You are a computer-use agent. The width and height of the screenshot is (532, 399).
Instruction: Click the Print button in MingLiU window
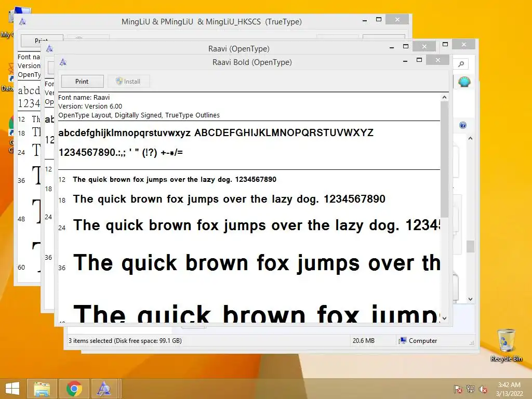click(42, 41)
